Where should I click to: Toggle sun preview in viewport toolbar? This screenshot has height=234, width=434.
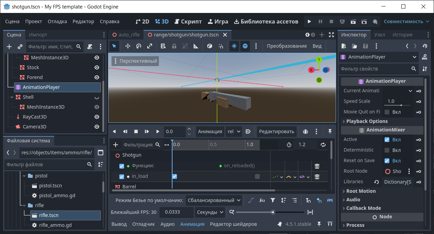point(234,46)
